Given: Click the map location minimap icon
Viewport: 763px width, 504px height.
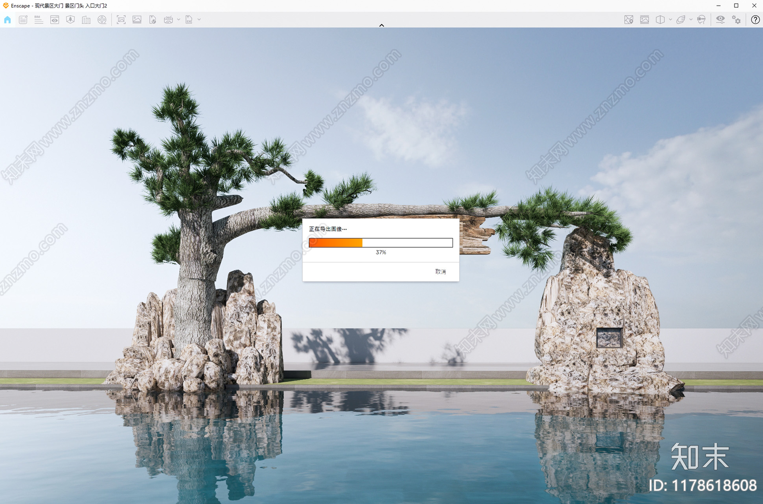Looking at the screenshot, I should [629, 20].
